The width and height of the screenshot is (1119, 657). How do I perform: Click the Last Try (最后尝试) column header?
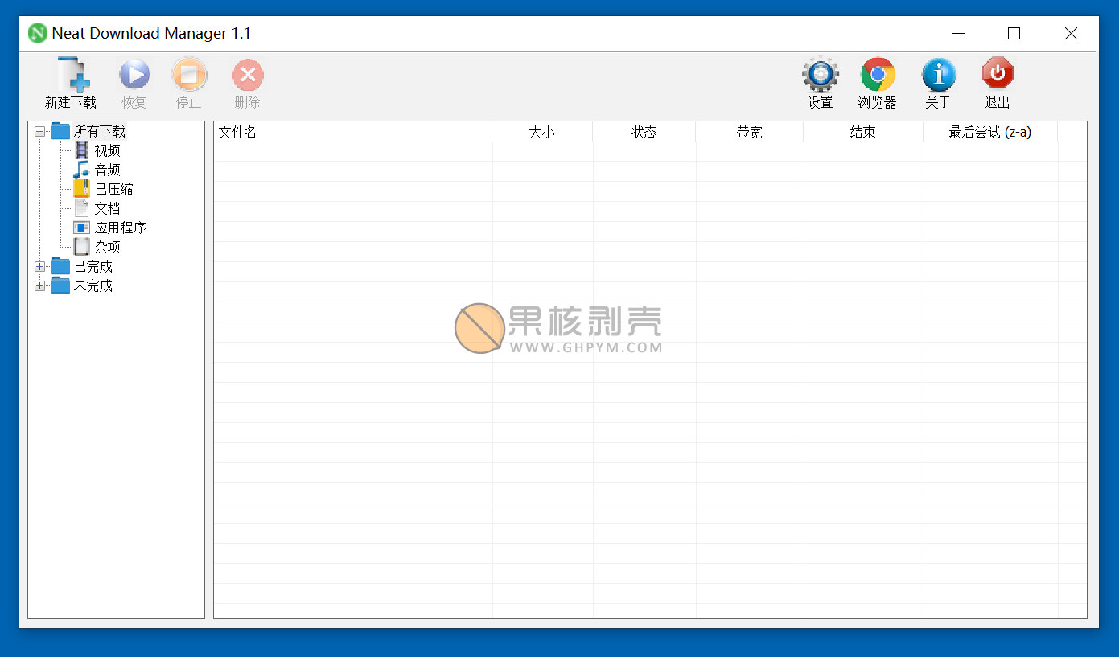[989, 133]
